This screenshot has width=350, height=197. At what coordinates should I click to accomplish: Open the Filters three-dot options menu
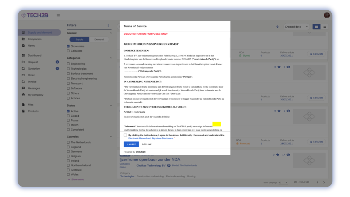coord(108,26)
